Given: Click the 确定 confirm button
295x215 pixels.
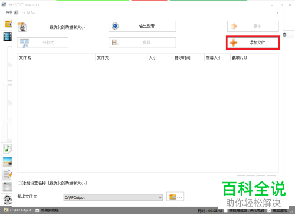Looking at the screenshot, I should tap(253, 26).
